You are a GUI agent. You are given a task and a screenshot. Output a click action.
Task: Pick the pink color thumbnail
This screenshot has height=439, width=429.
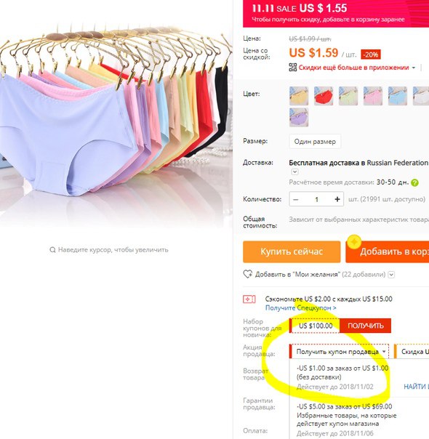coord(373,96)
